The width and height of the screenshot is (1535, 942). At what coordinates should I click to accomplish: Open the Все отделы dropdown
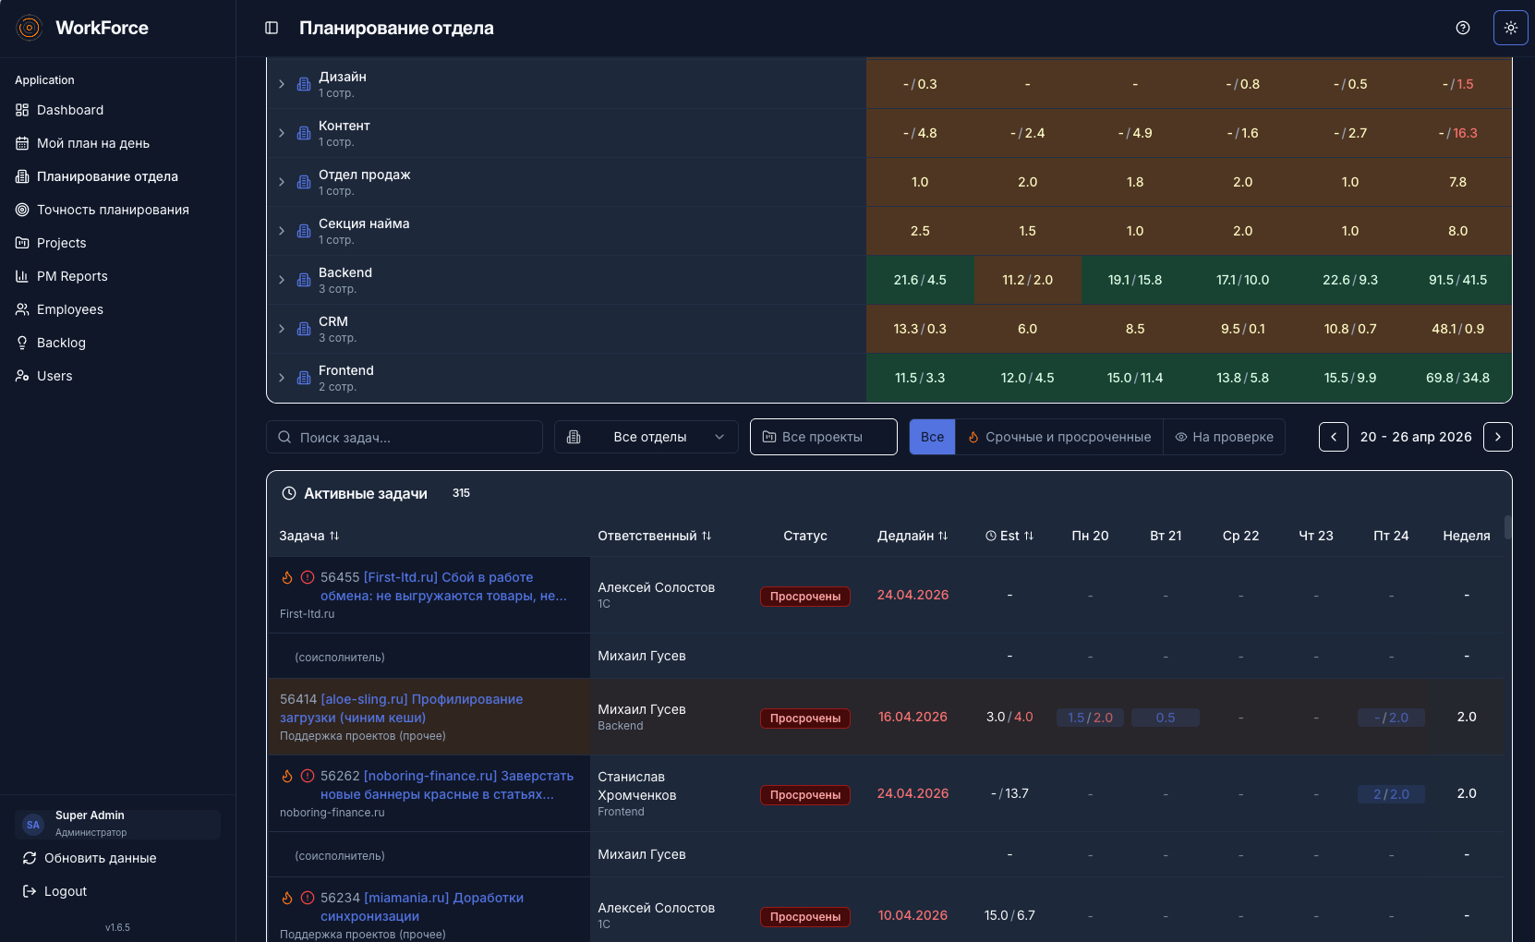pyautogui.click(x=646, y=437)
